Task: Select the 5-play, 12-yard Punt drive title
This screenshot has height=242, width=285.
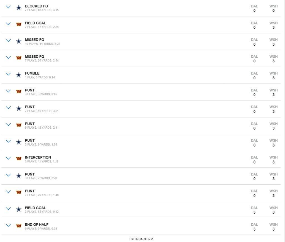Action: [x=30, y=124]
